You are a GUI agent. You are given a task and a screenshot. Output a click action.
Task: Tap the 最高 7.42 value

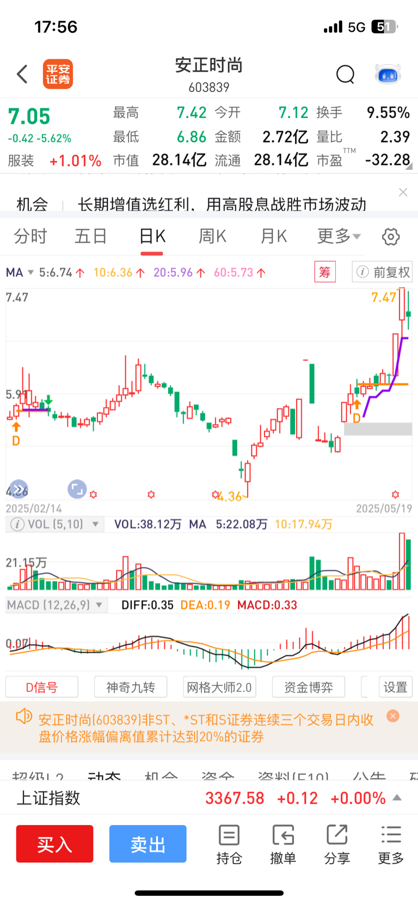(192, 113)
